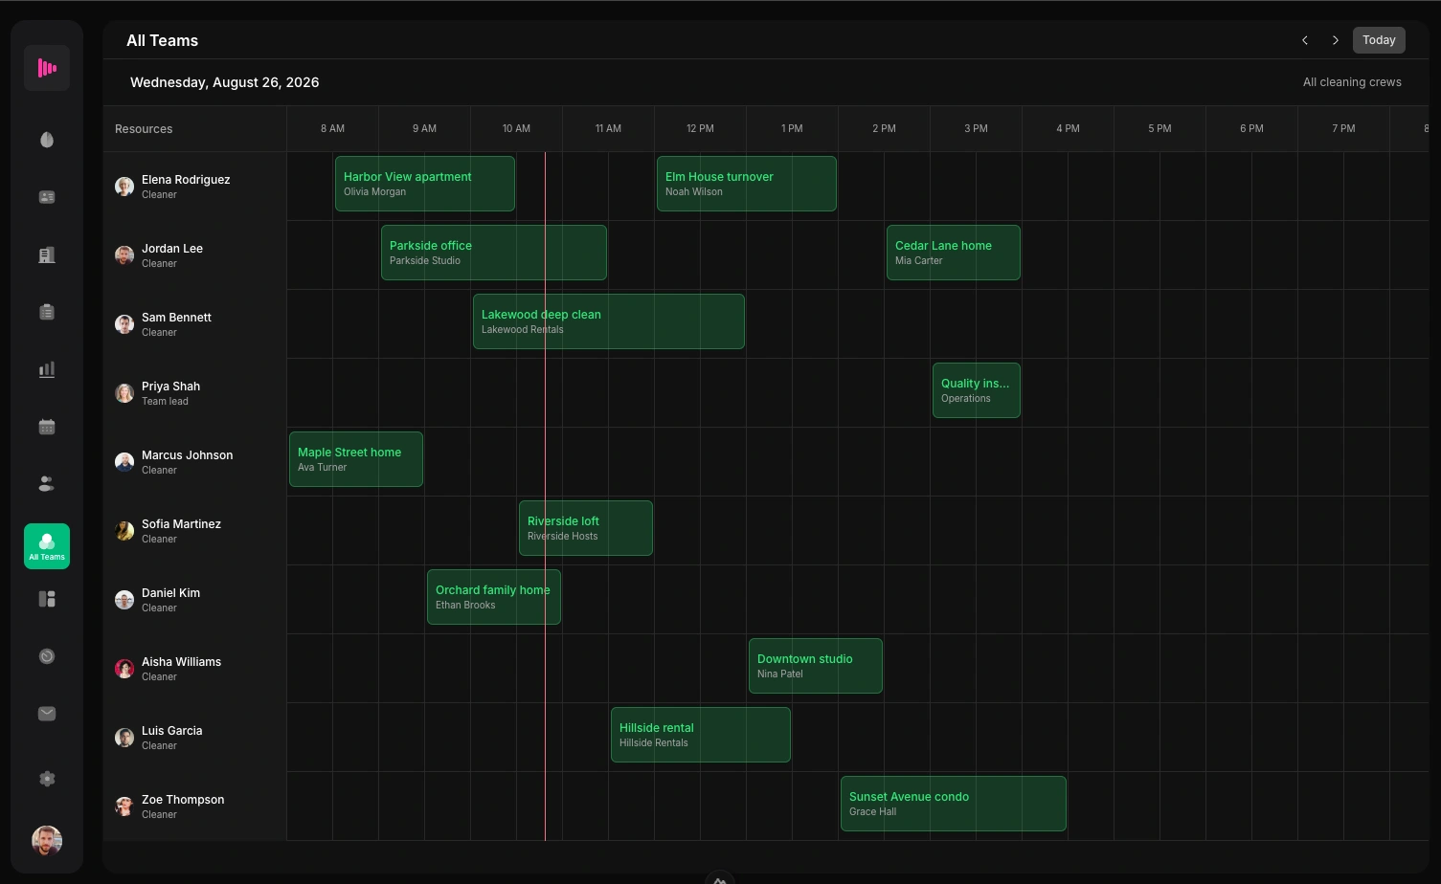Select the Parkside office job block

(x=494, y=253)
